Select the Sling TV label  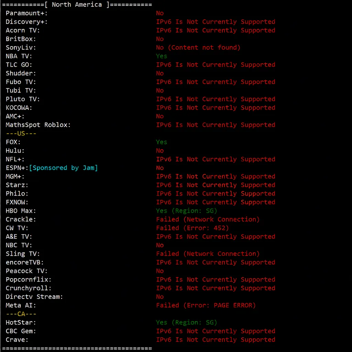click(x=23, y=254)
